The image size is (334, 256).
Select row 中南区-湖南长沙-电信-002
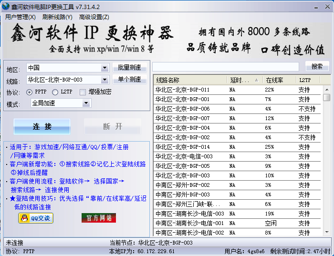tap(237, 233)
